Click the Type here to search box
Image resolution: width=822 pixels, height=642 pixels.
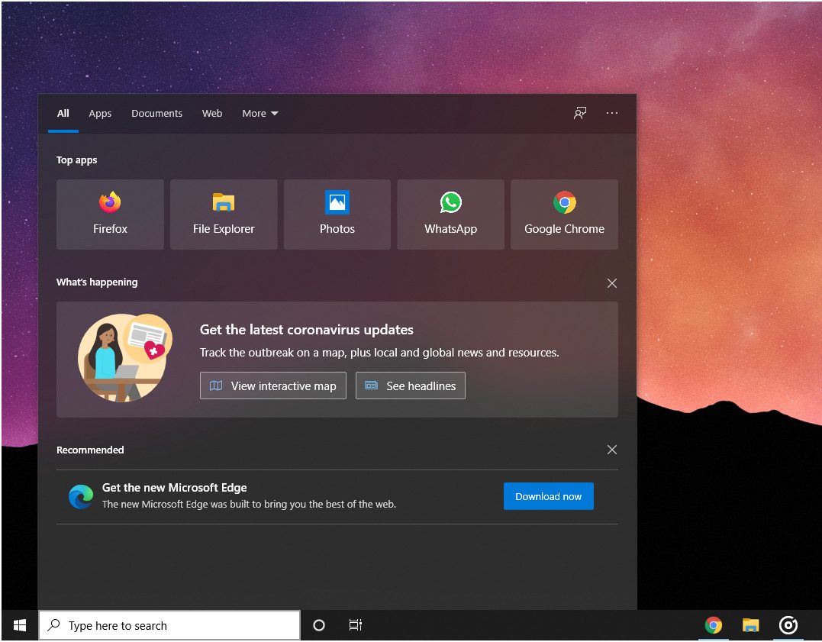(x=169, y=624)
